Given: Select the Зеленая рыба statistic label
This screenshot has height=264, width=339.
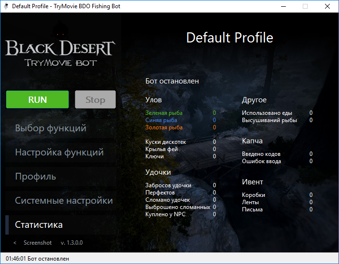Looking at the screenshot, I should [x=164, y=113].
